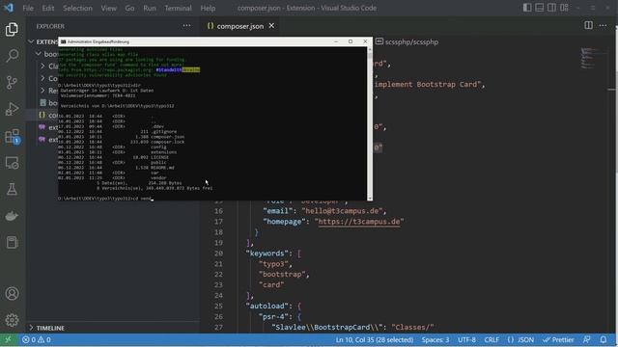Open the Manage gear icon
The height and width of the screenshot is (347, 618).
[12, 320]
